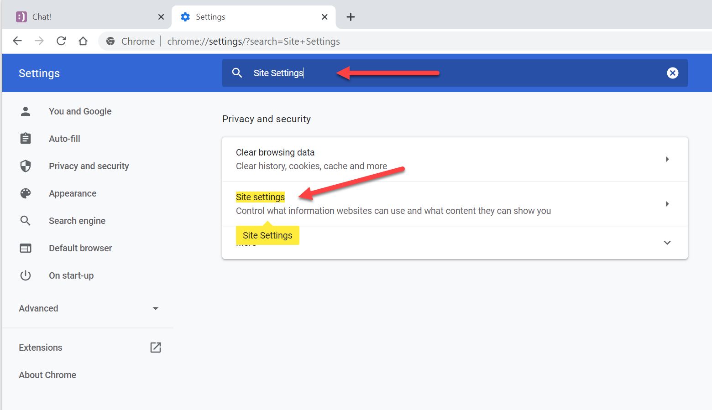Screen dimensions: 712x410
Task: Click 'Clear history, cookies, cache and more' text
Action: click(311, 166)
